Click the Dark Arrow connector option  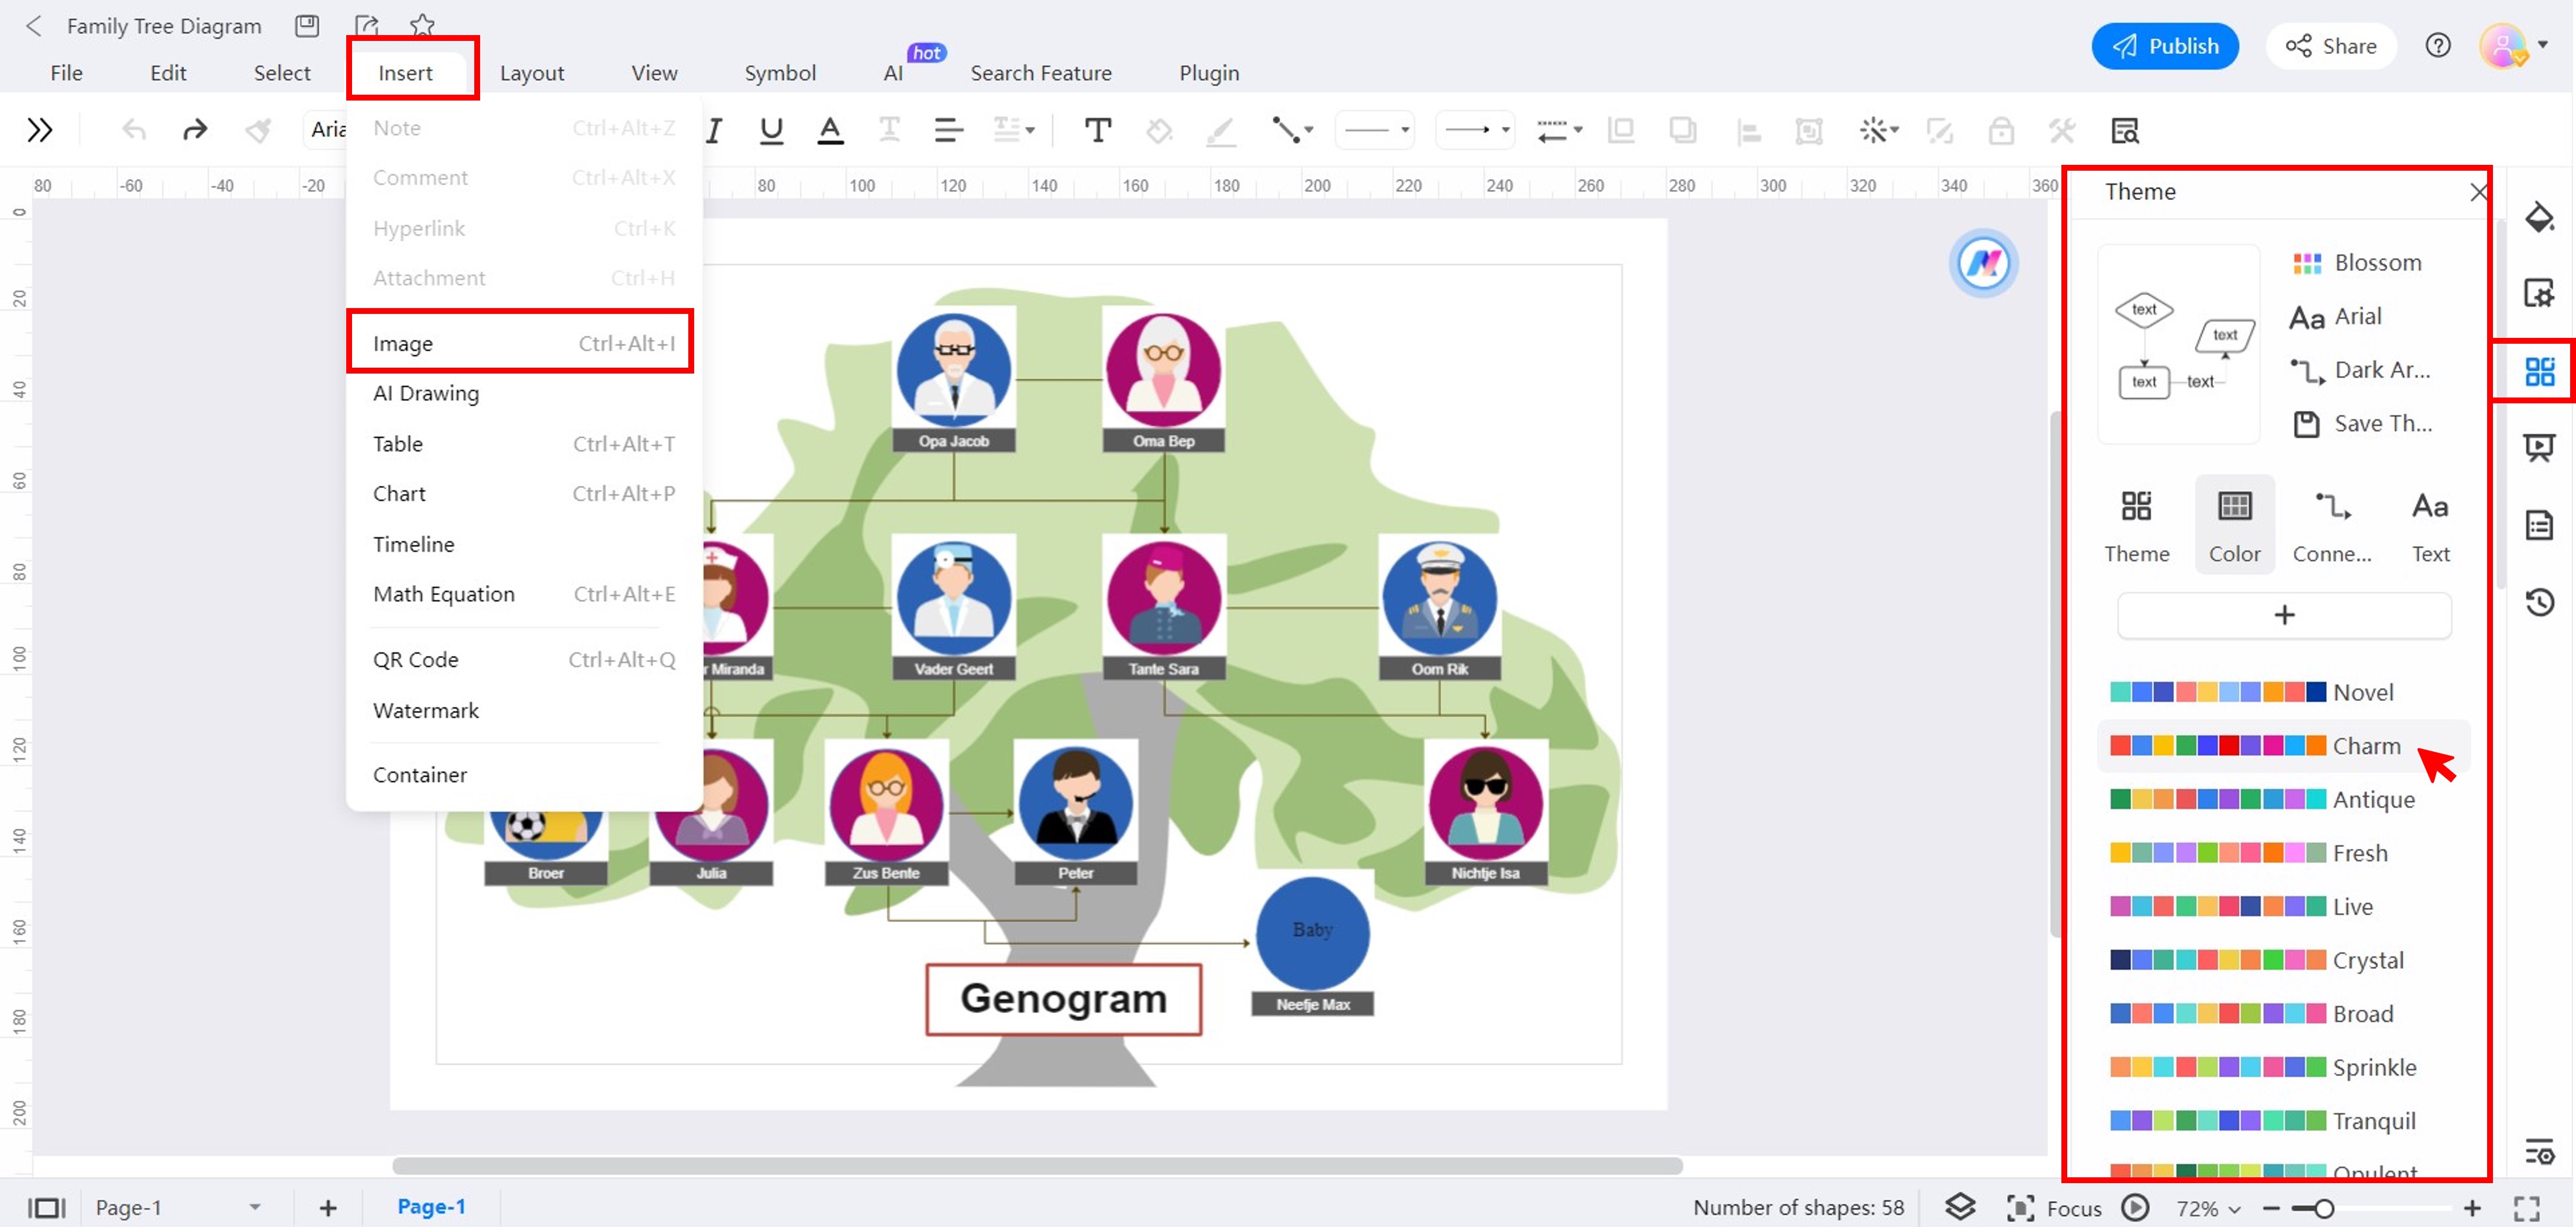click(x=2361, y=370)
